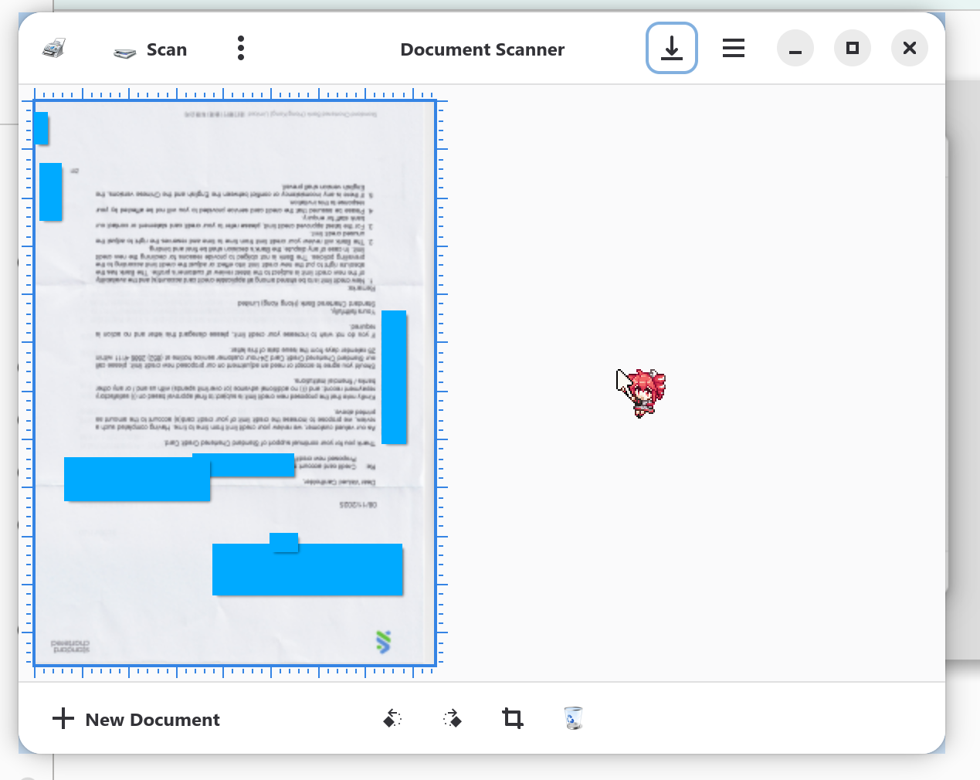Save the document with the download icon
Viewport: 980px width, 780px height.
click(671, 49)
